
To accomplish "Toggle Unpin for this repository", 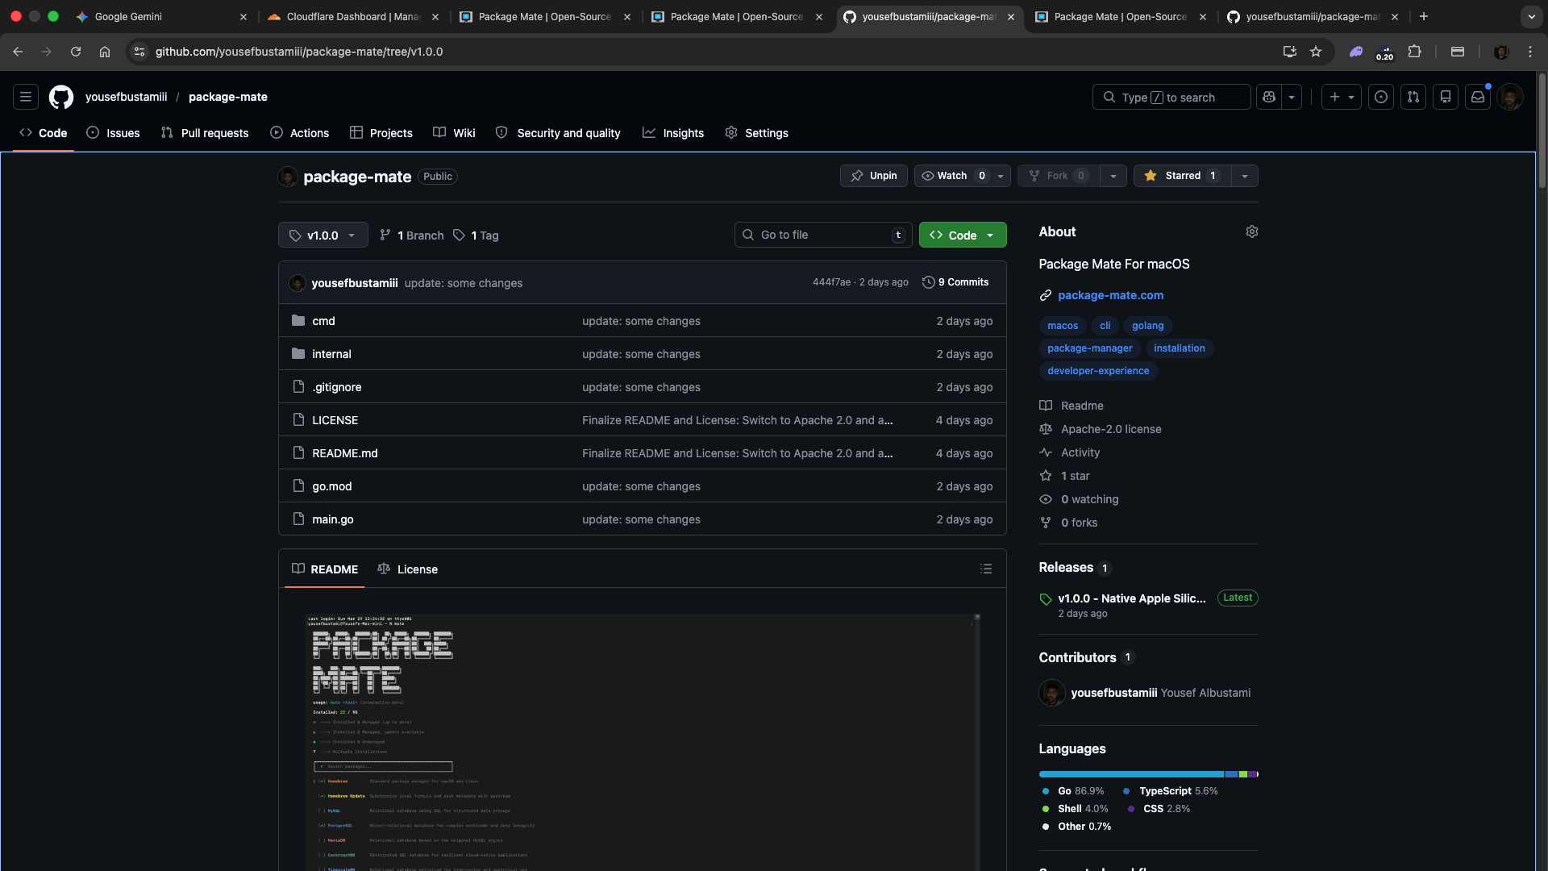I will (x=874, y=176).
